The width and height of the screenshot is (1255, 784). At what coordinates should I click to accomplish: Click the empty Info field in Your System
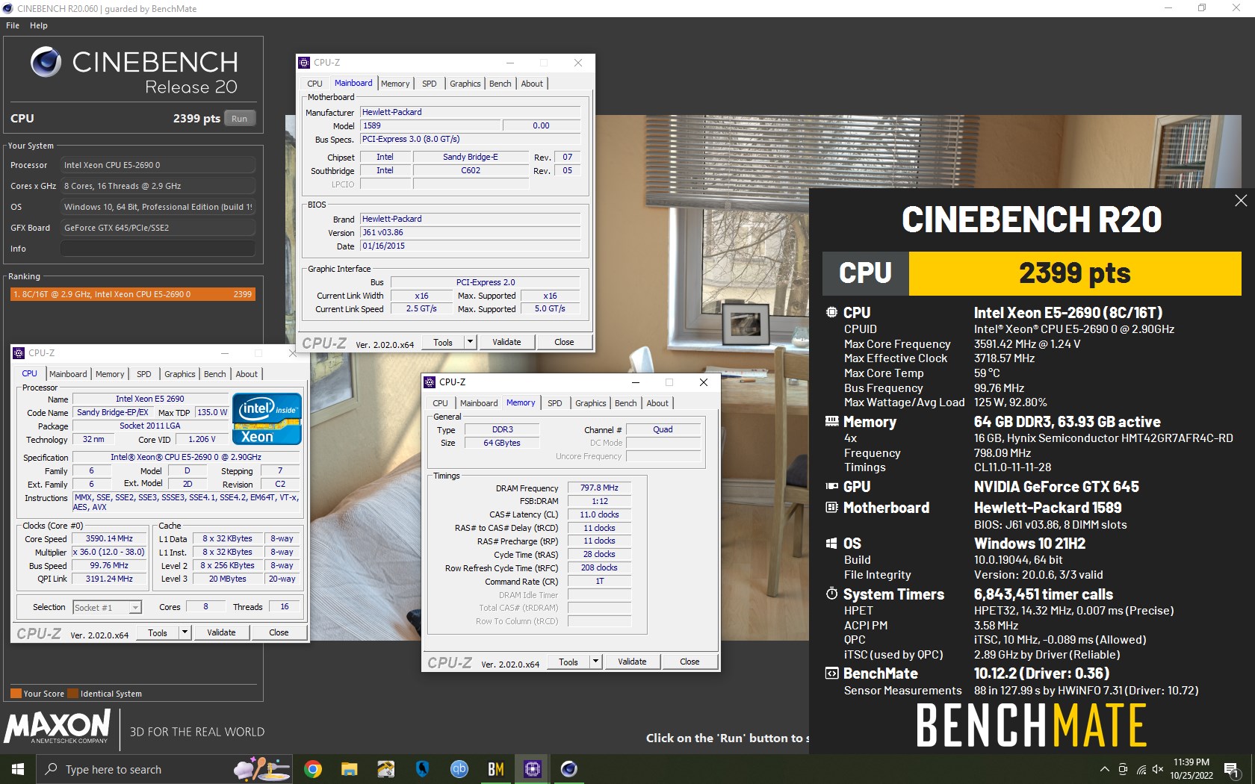[x=158, y=249]
